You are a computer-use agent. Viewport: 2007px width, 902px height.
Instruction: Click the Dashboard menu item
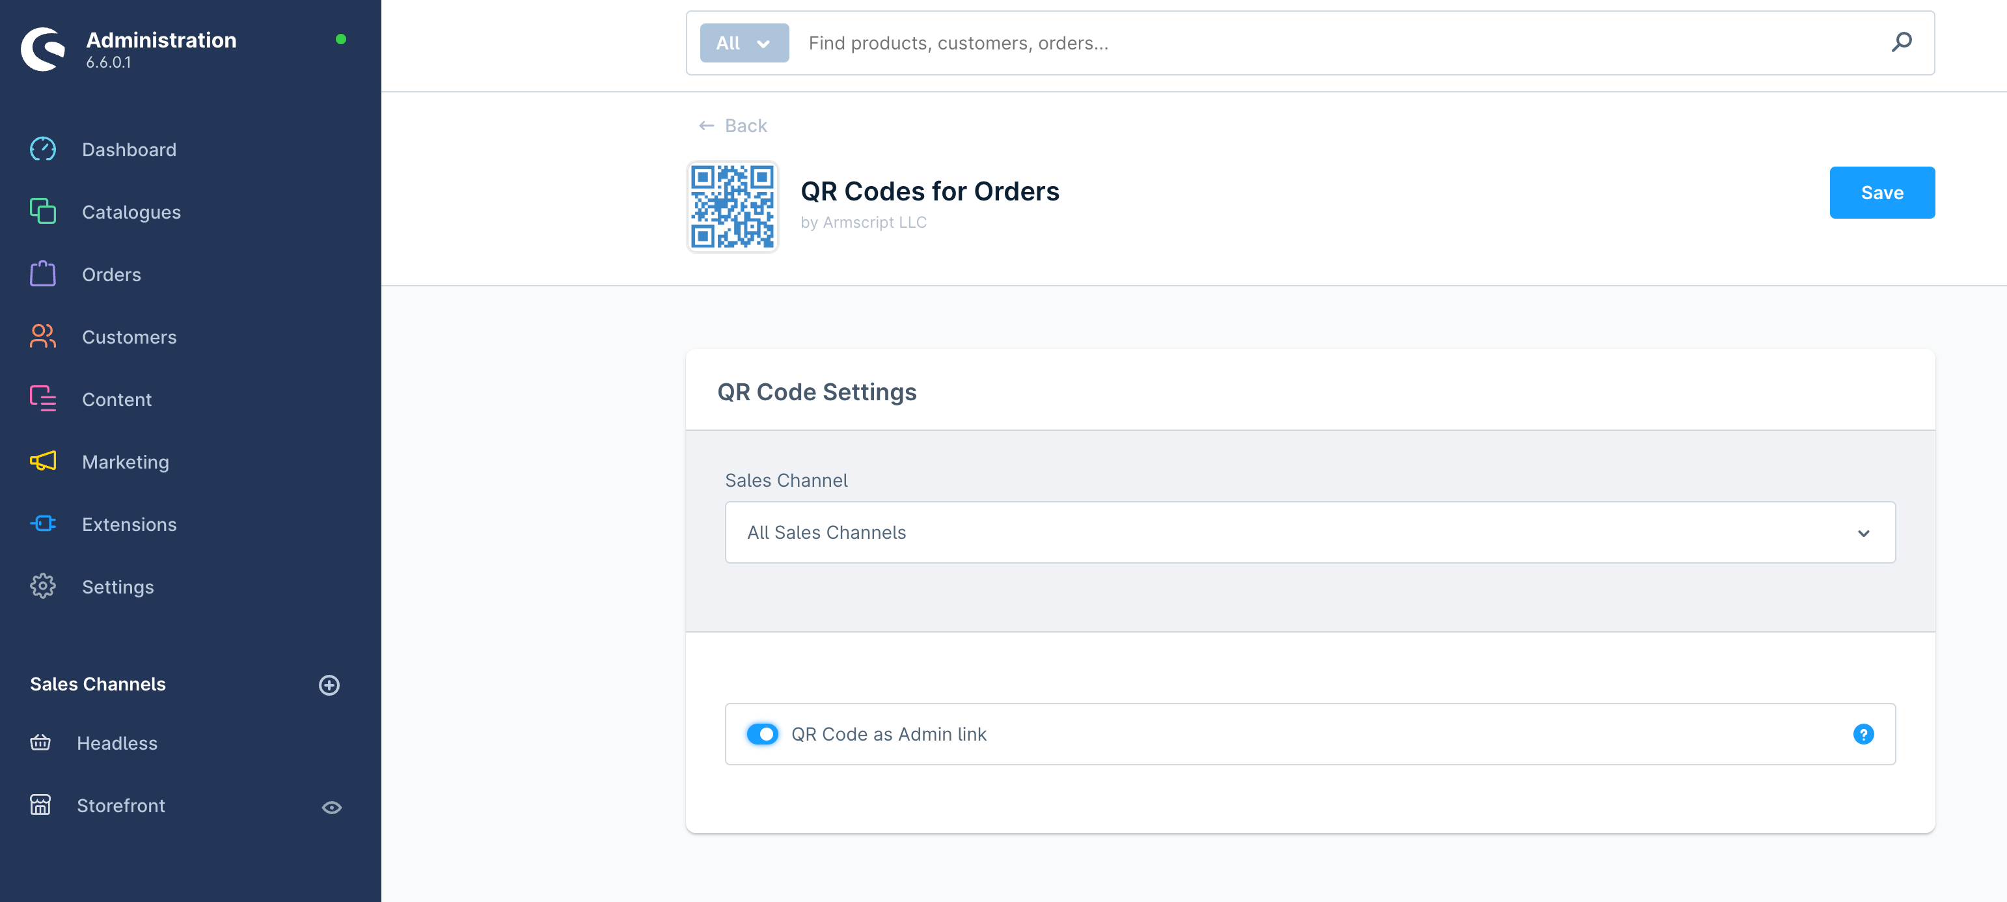pyautogui.click(x=130, y=148)
